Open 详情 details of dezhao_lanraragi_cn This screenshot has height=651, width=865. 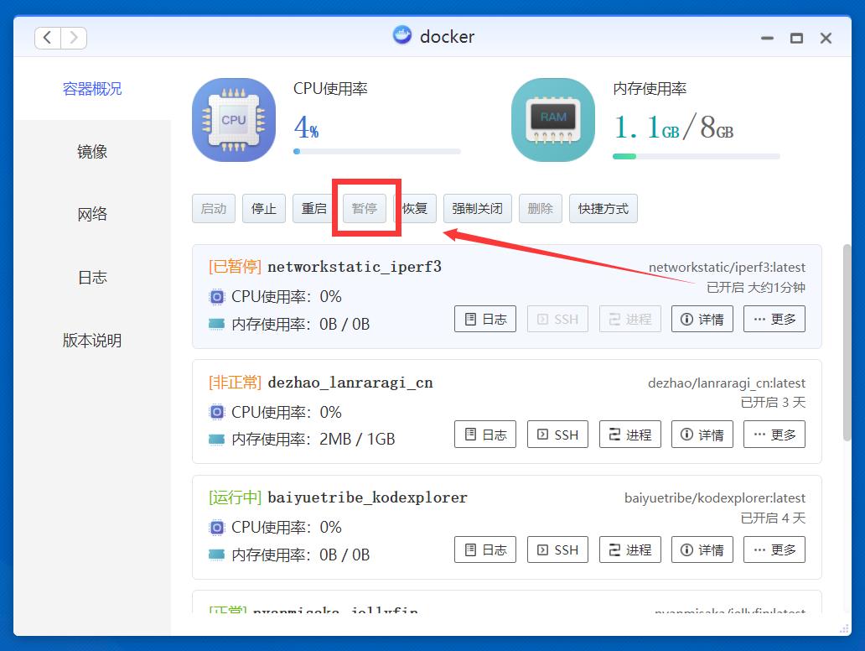coord(702,434)
